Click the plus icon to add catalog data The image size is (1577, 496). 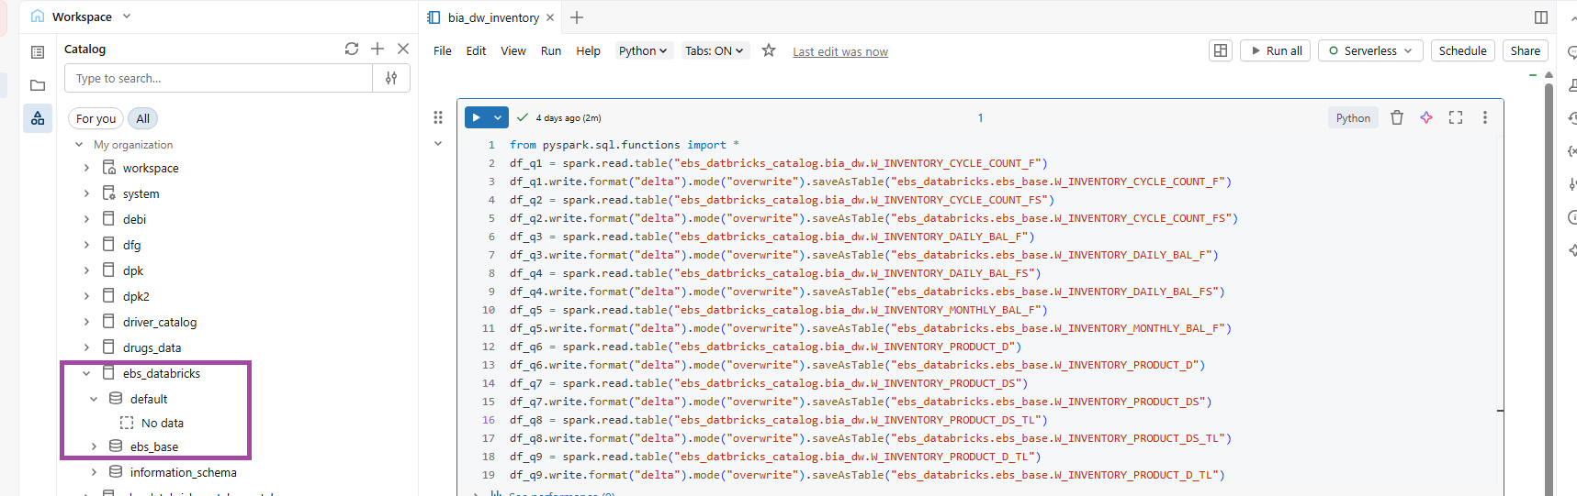[x=377, y=49]
